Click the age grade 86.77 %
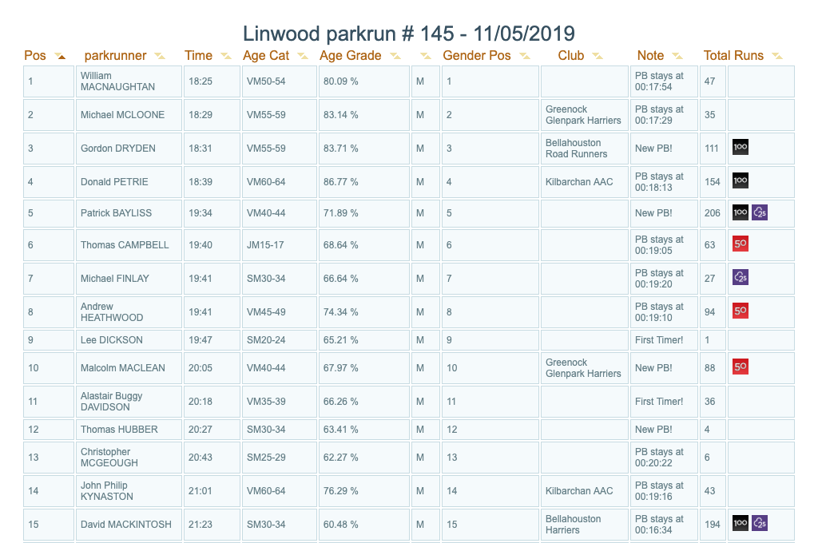Image resolution: width=818 pixels, height=543 pixels. 340,181
